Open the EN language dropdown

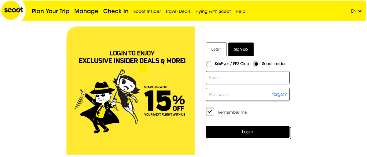(356, 11)
